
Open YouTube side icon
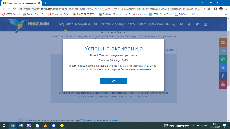pyautogui.click(x=223, y=84)
